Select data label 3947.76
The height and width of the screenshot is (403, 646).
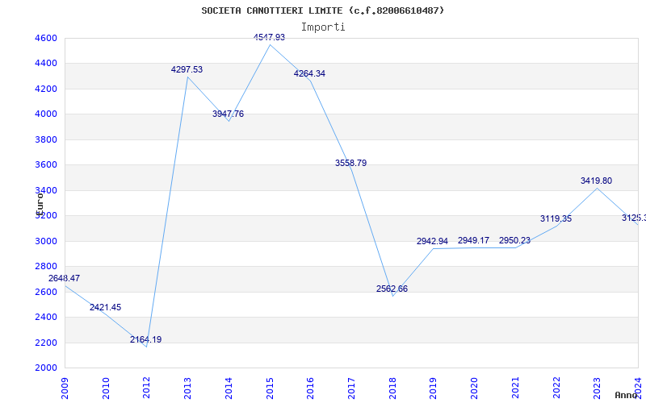(x=229, y=114)
